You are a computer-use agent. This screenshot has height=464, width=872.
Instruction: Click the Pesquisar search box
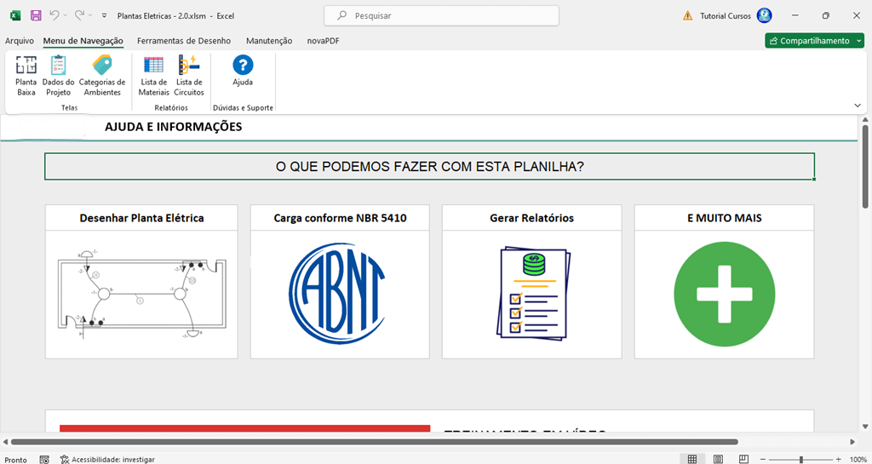coord(442,15)
